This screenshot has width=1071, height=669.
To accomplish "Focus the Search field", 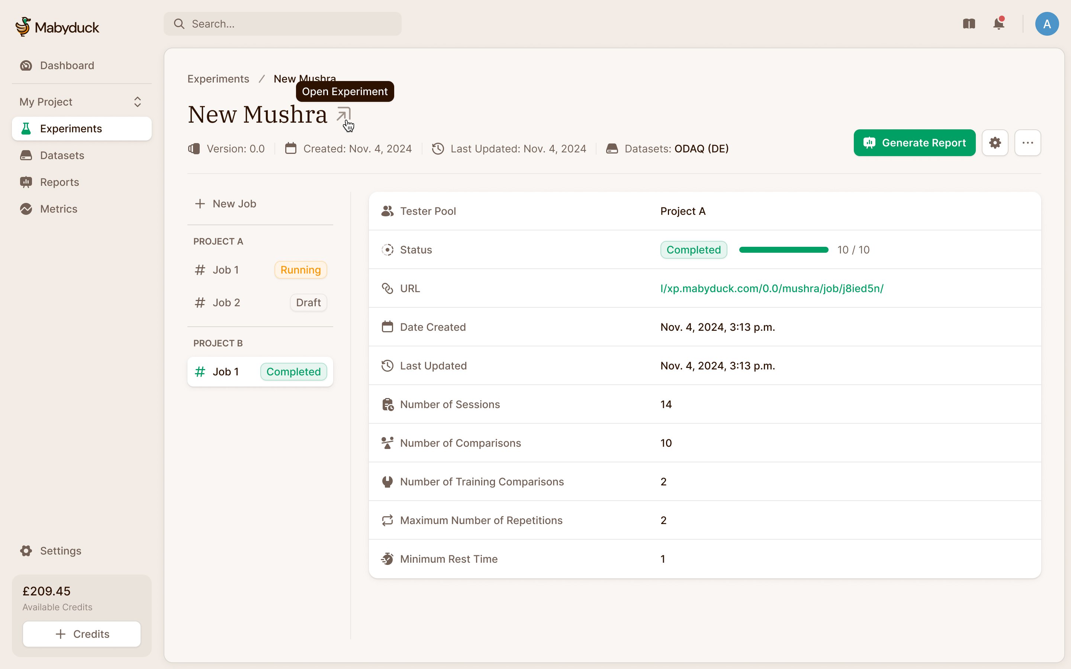I will click(282, 24).
